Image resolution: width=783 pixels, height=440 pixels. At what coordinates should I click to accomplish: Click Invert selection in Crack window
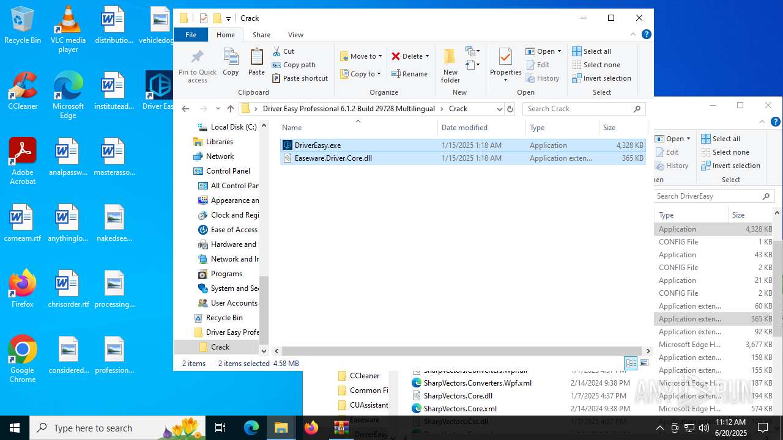[601, 78]
